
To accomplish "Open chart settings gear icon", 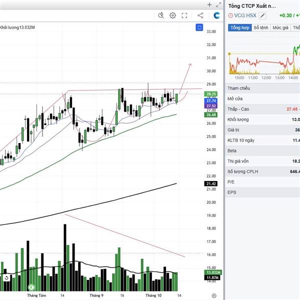I will (172, 15).
